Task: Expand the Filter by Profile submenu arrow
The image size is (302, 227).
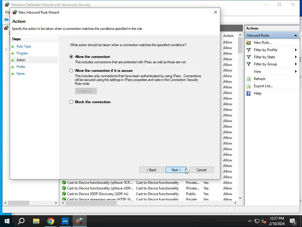Action: coord(296,50)
